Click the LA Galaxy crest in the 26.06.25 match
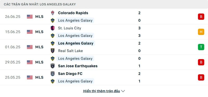Screen dimensions: 208x97 pyautogui.click(x=53, y=20)
